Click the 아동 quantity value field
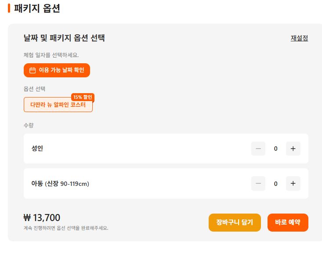Image resolution: width=322 pixels, height=254 pixels. (276, 183)
